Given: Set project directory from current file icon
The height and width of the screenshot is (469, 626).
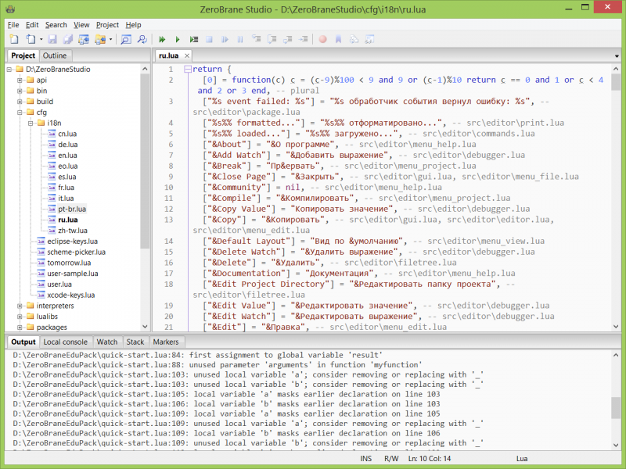Looking at the screenshot, I should (x=84, y=39).
